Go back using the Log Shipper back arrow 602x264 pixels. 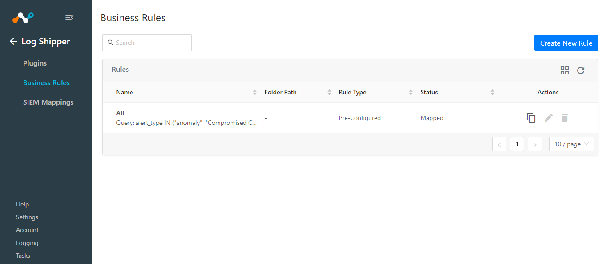[x=13, y=41]
